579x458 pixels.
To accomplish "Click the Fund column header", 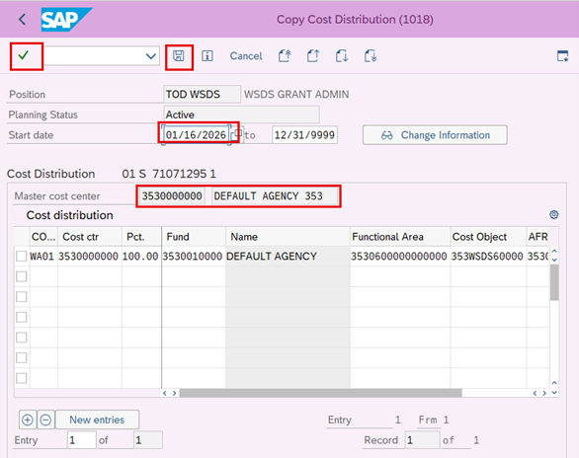I will tap(194, 237).
